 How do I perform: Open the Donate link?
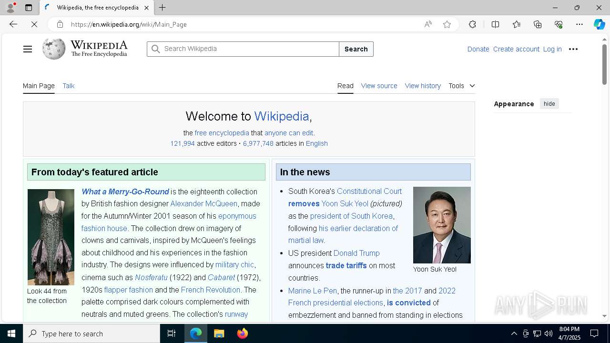[478, 49]
